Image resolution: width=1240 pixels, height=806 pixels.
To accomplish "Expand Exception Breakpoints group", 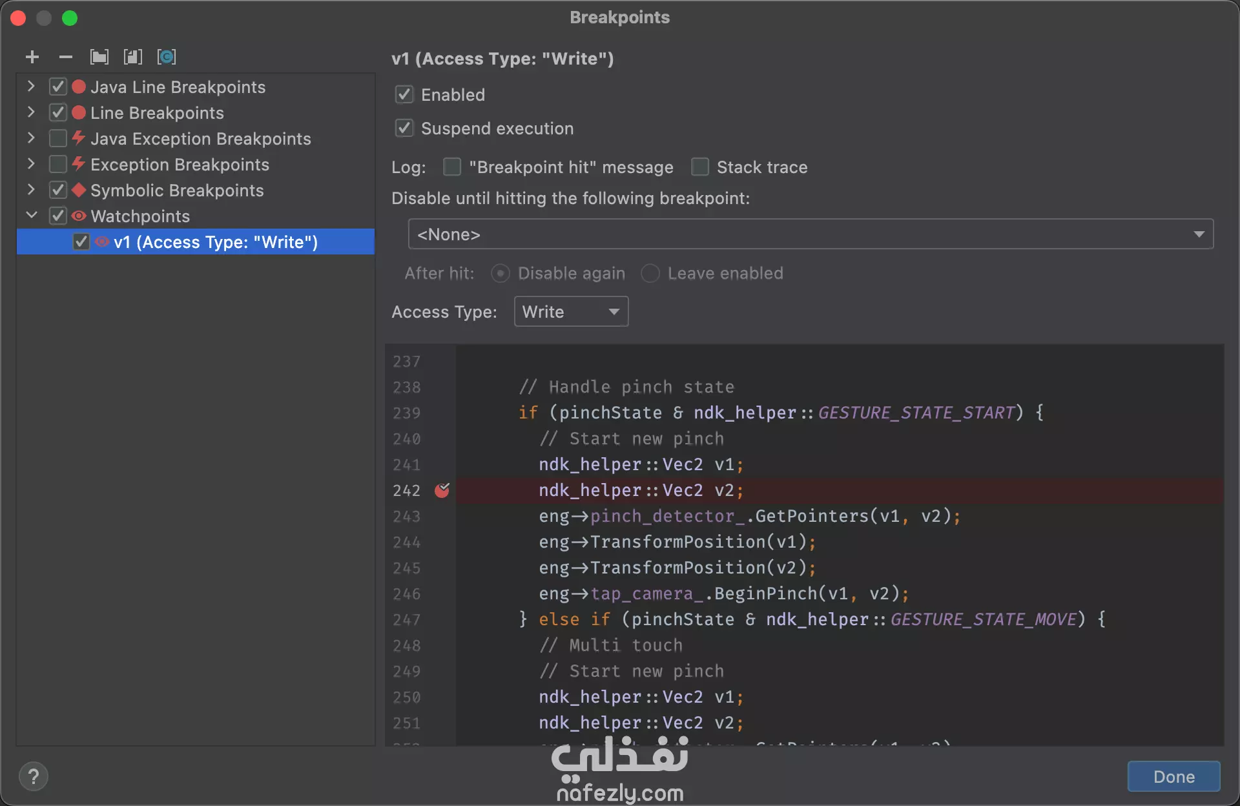I will coord(31,163).
